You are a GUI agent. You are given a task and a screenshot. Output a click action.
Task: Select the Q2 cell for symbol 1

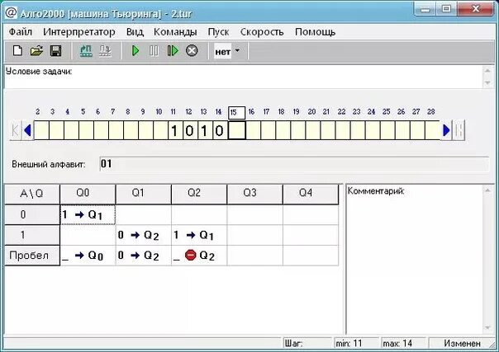point(199,235)
